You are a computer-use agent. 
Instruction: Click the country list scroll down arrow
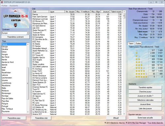click(x=28, y=112)
